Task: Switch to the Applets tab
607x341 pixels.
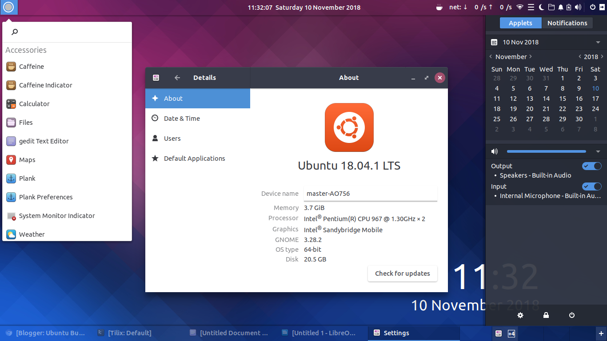Action: coord(520,23)
